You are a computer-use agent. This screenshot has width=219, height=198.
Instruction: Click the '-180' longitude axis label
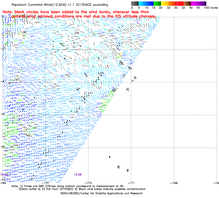click(3, 183)
